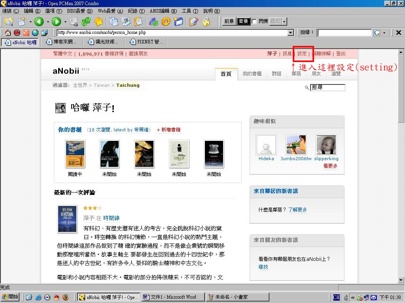Switch to the 博客來網 browser tab

point(61,42)
